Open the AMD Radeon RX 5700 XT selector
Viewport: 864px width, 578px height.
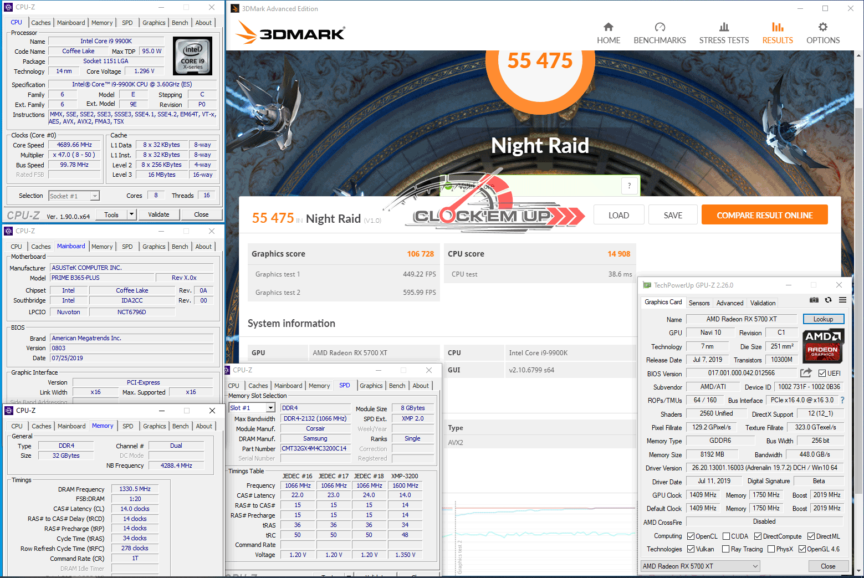coord(701,566)
